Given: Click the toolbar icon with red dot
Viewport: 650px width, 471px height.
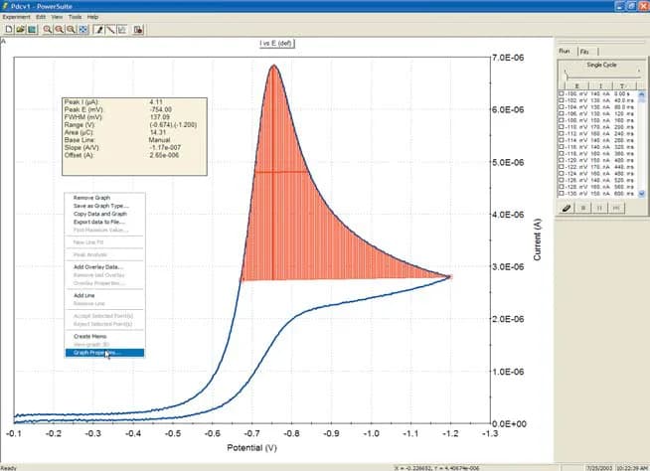Looking at the screenshot, I should coord(138,30).
